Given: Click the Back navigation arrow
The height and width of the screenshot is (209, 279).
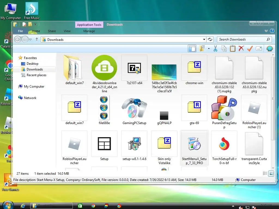Looking at the screenshot, I should tap(18, 39).
